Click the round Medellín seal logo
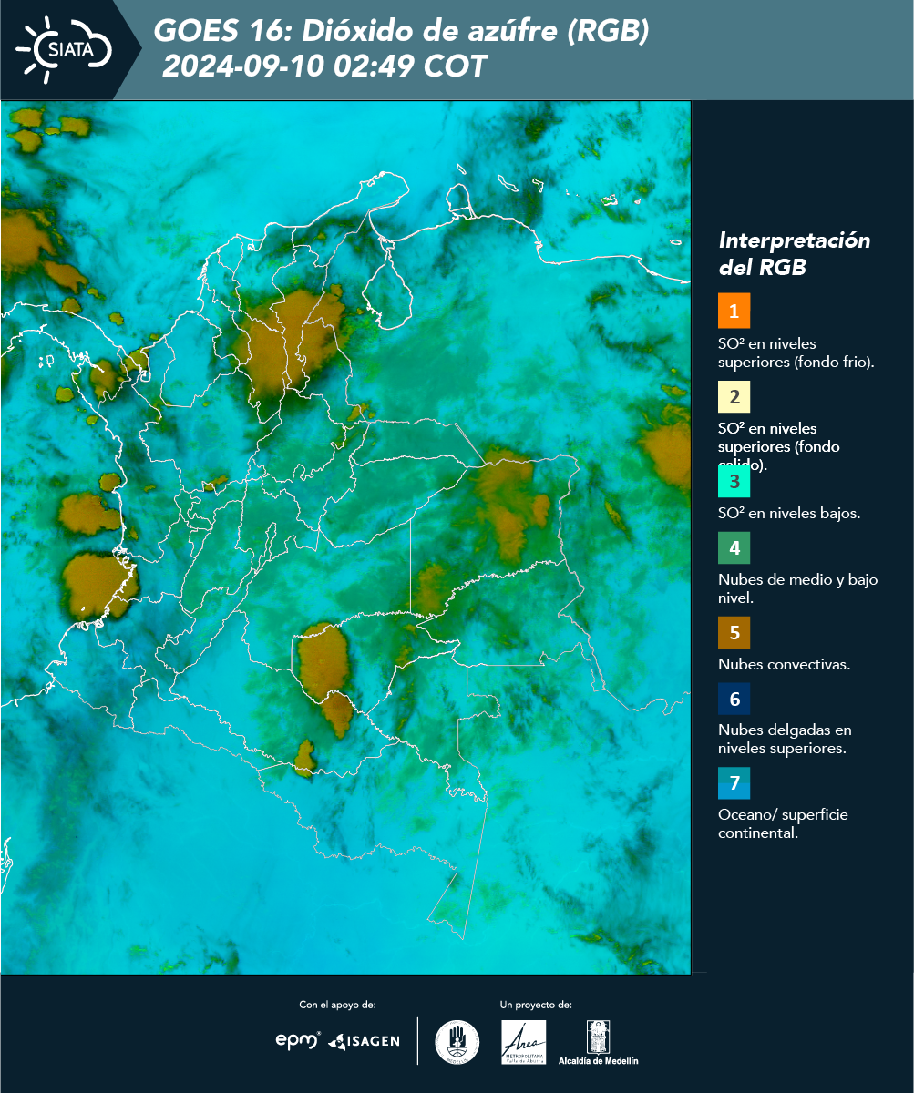914x1093 pixels. pyautogui.click(x=457, y=1042)
